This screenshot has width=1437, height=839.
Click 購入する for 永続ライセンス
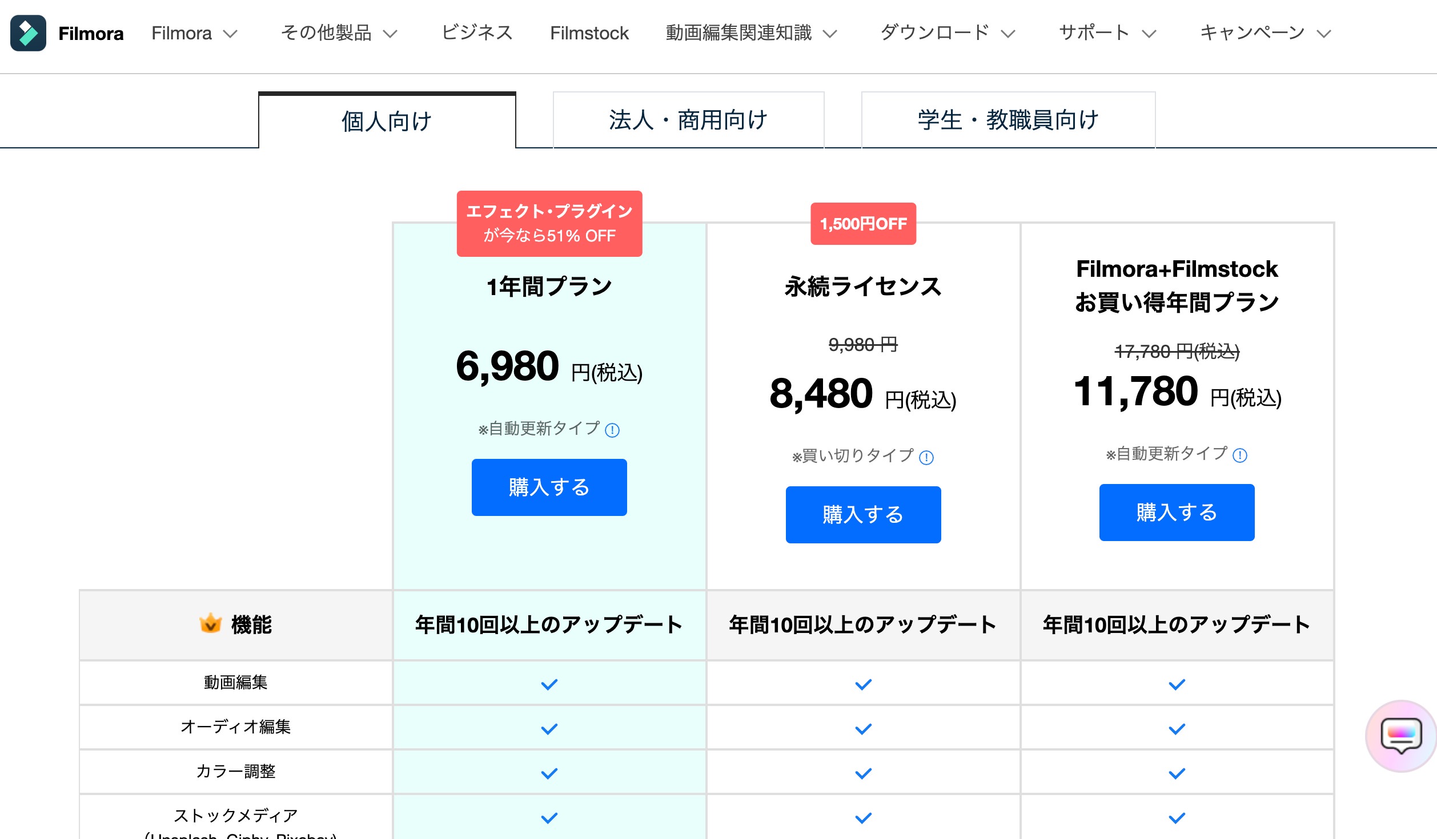(863, 515)
